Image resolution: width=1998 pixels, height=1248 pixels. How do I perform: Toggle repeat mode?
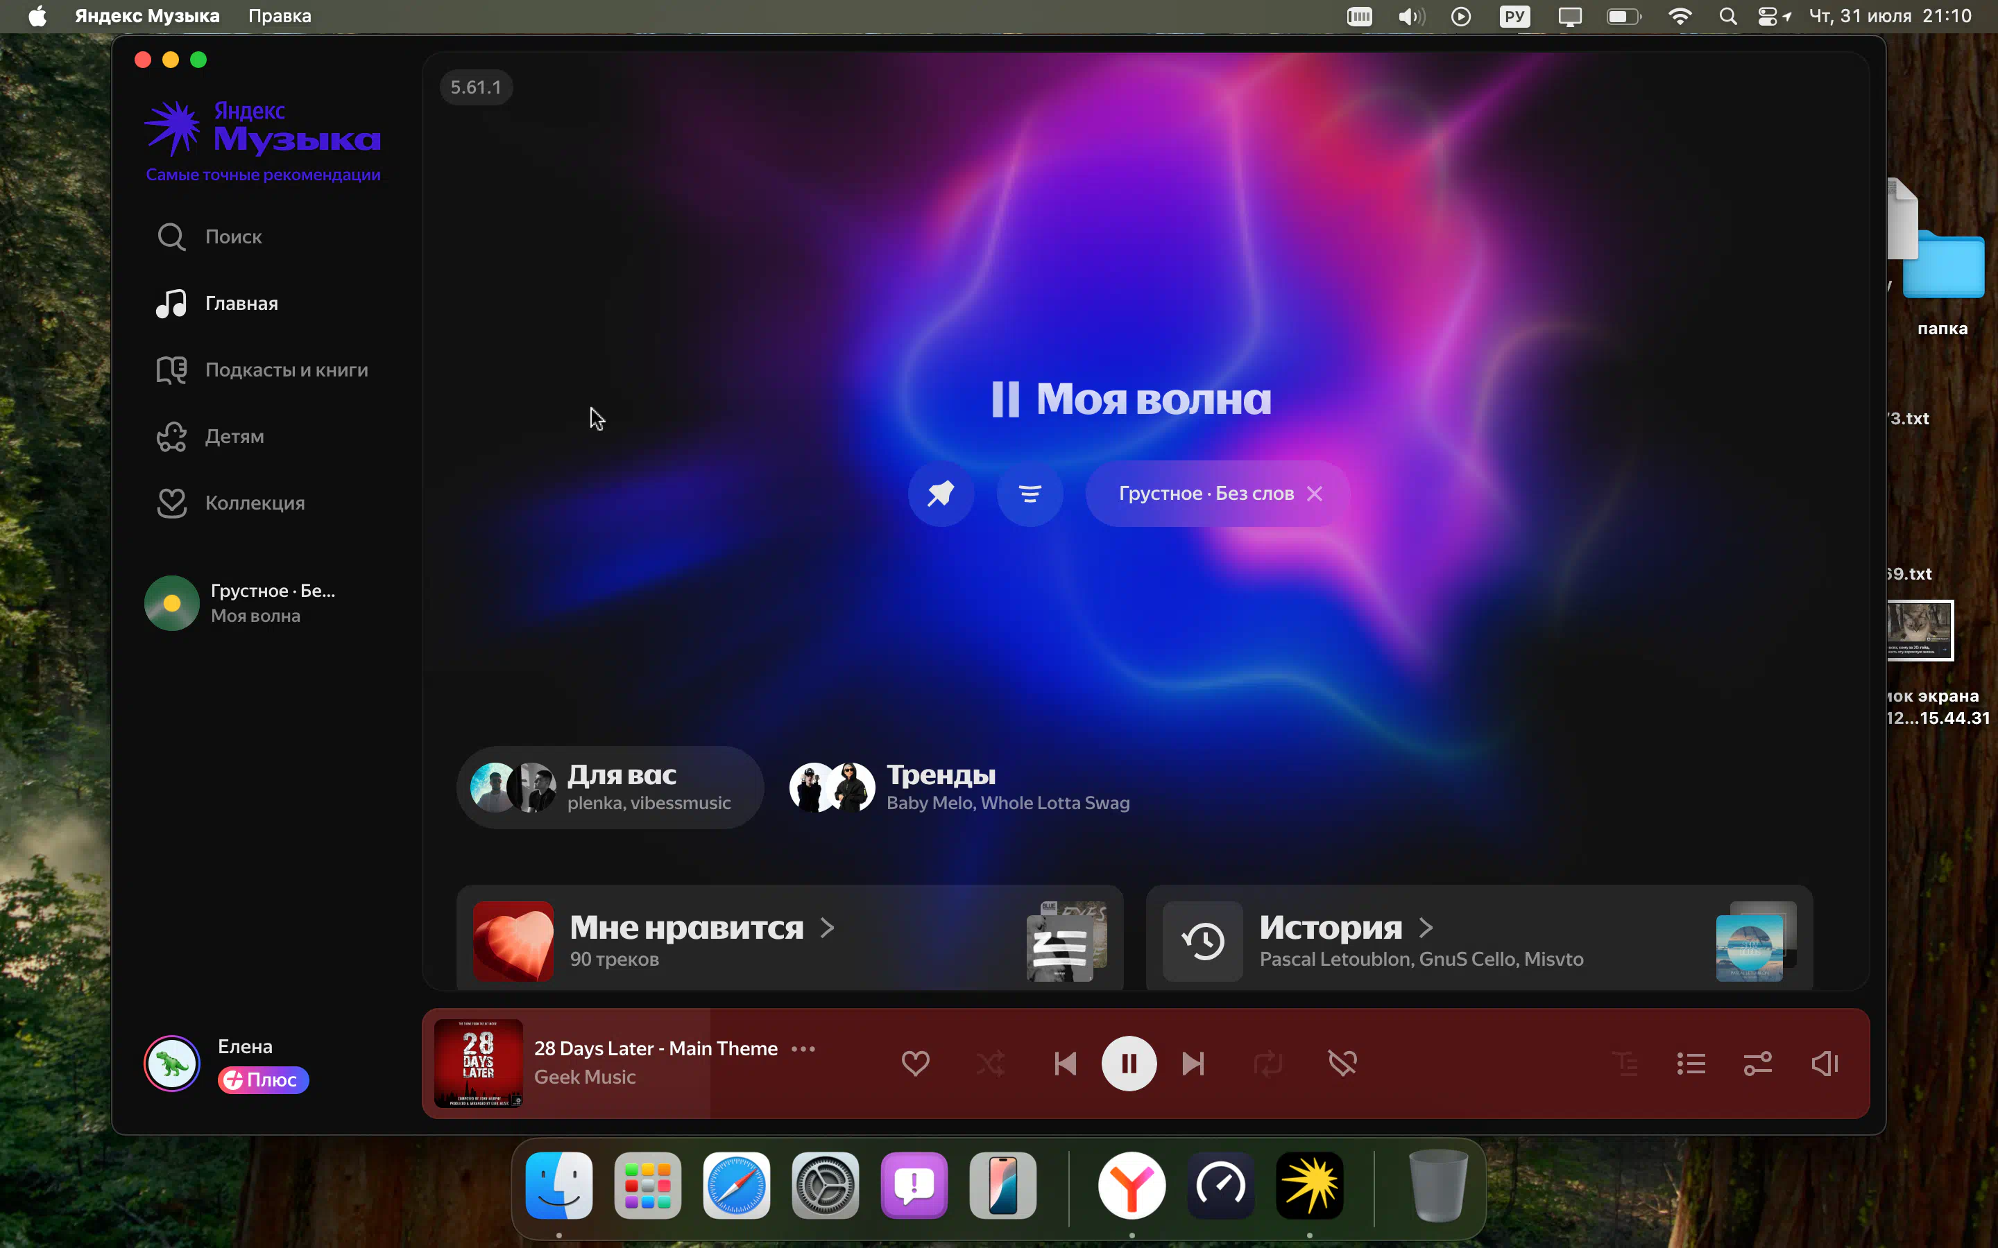(x=1267, y=1063)
